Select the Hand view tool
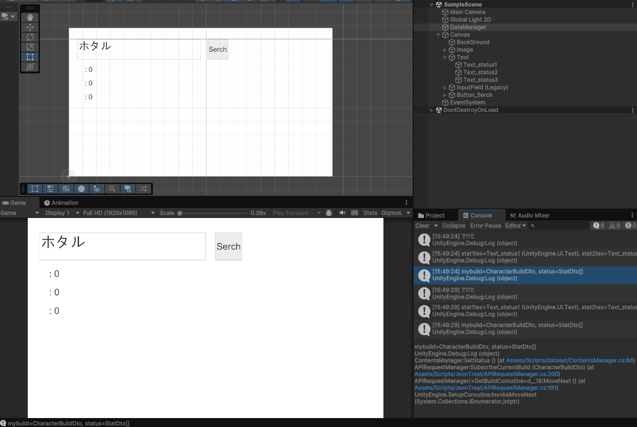The height and width of the screenshot is (427, 637). pyautogui.click(x=30, y=17)
